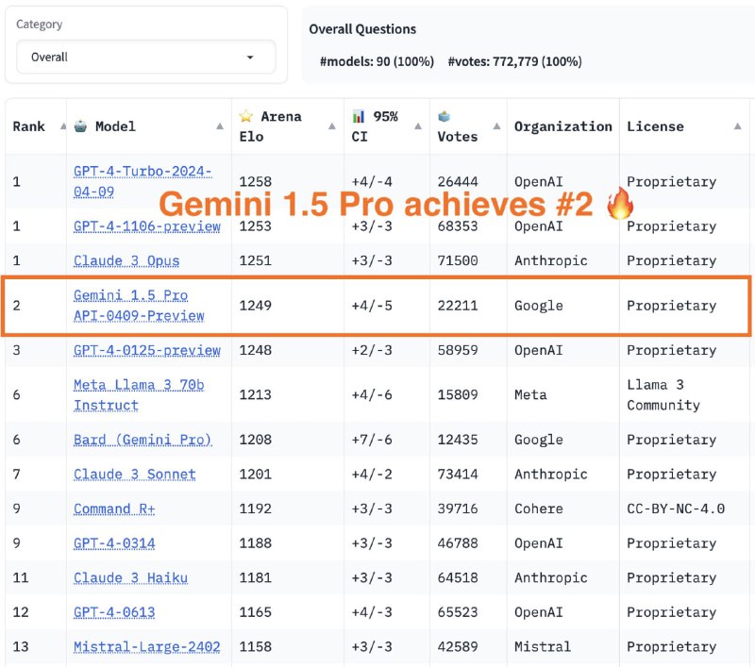Open GPT-4-Turbo-2024-04-09 model link
Viewport: 755px width, 667px height.
tap(143, 181)
